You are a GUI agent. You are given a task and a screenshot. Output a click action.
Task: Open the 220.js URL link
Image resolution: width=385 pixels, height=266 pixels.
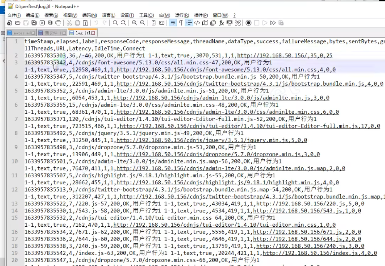click(x=310, y=204)
